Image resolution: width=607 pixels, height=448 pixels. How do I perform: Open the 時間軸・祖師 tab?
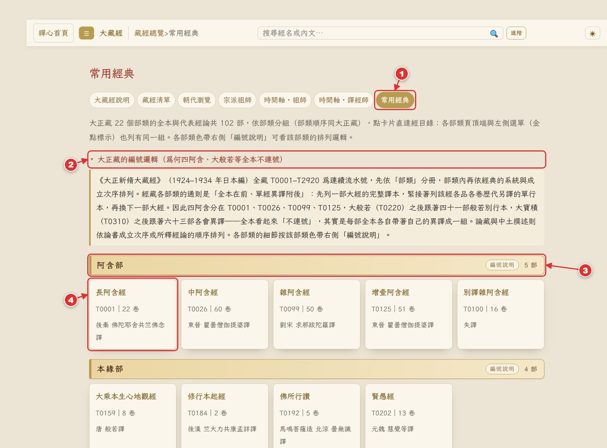click(285, 100)
